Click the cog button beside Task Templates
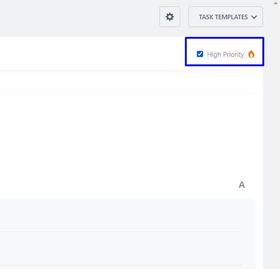 pos(170,17)
